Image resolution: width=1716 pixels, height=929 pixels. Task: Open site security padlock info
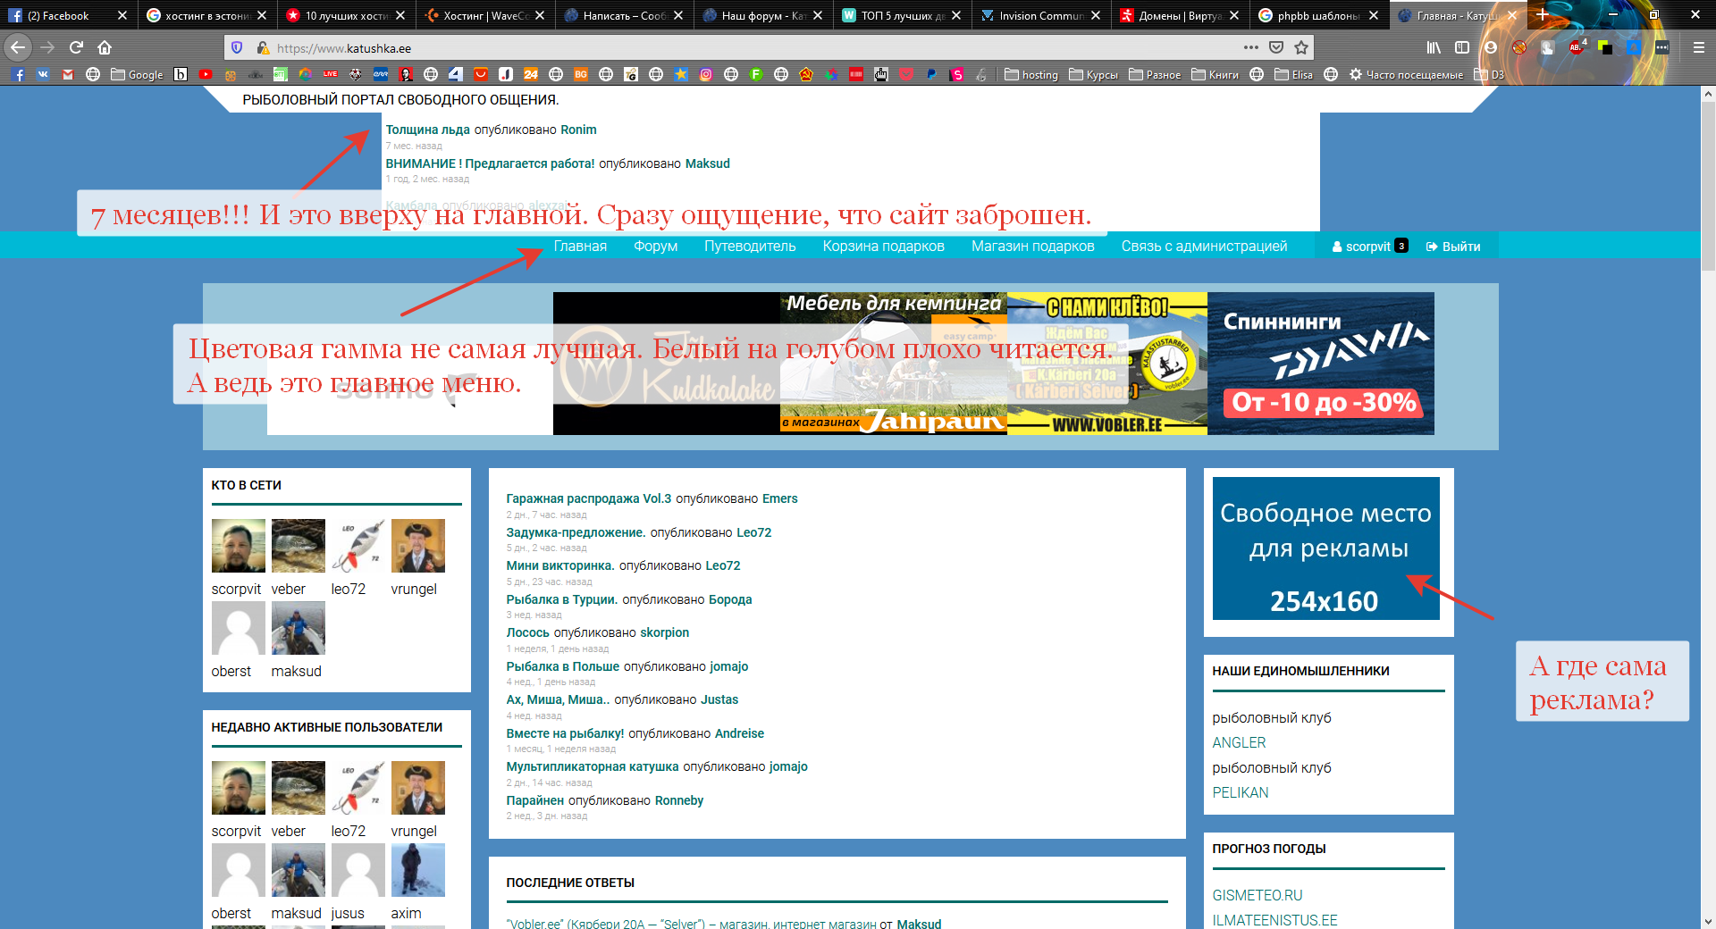(x=263, y=47)
